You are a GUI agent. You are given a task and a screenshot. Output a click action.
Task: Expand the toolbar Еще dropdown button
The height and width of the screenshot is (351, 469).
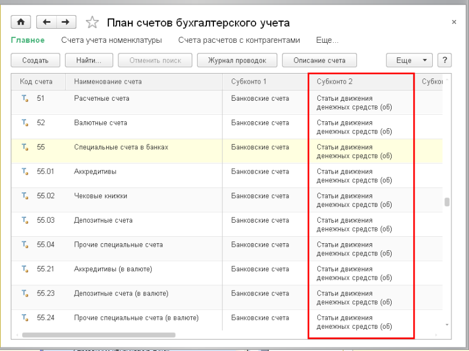click(x=409, y=60)
